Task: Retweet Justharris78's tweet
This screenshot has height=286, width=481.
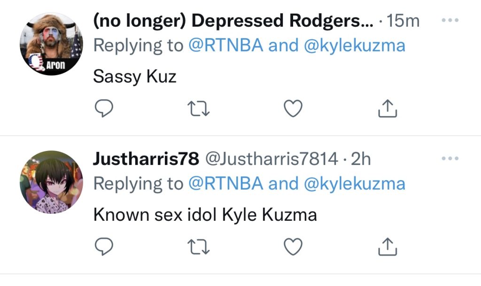Action: point(199,247)
